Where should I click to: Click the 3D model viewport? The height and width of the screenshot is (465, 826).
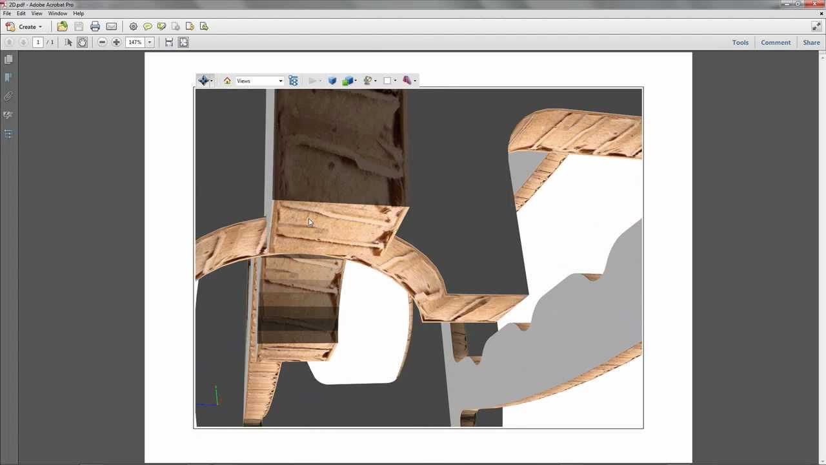click(x=418, y=258)
